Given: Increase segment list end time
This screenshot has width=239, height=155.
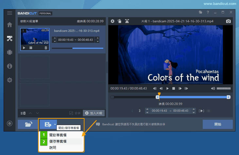Looking at the screenshot, I should coord(98,38).
